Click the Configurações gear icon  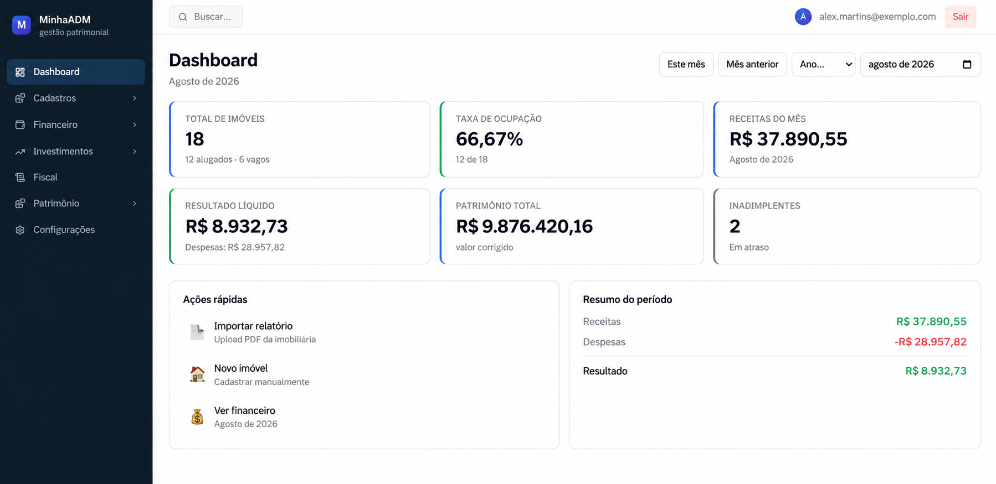[20, 230]
